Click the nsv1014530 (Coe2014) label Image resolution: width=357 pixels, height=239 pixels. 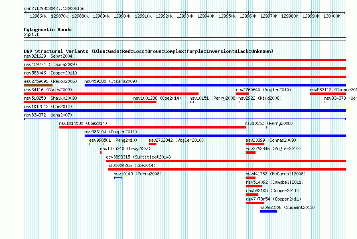tap(83, 123)
